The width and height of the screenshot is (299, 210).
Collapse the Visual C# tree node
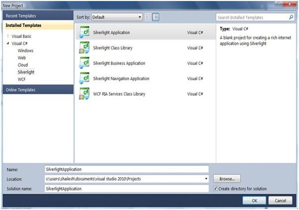coord(8,43)
